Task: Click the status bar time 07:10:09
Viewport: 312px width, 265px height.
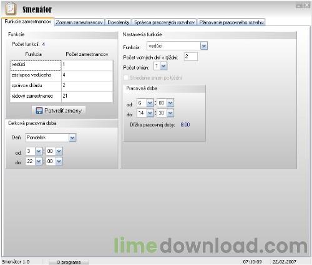Action: 252,262
